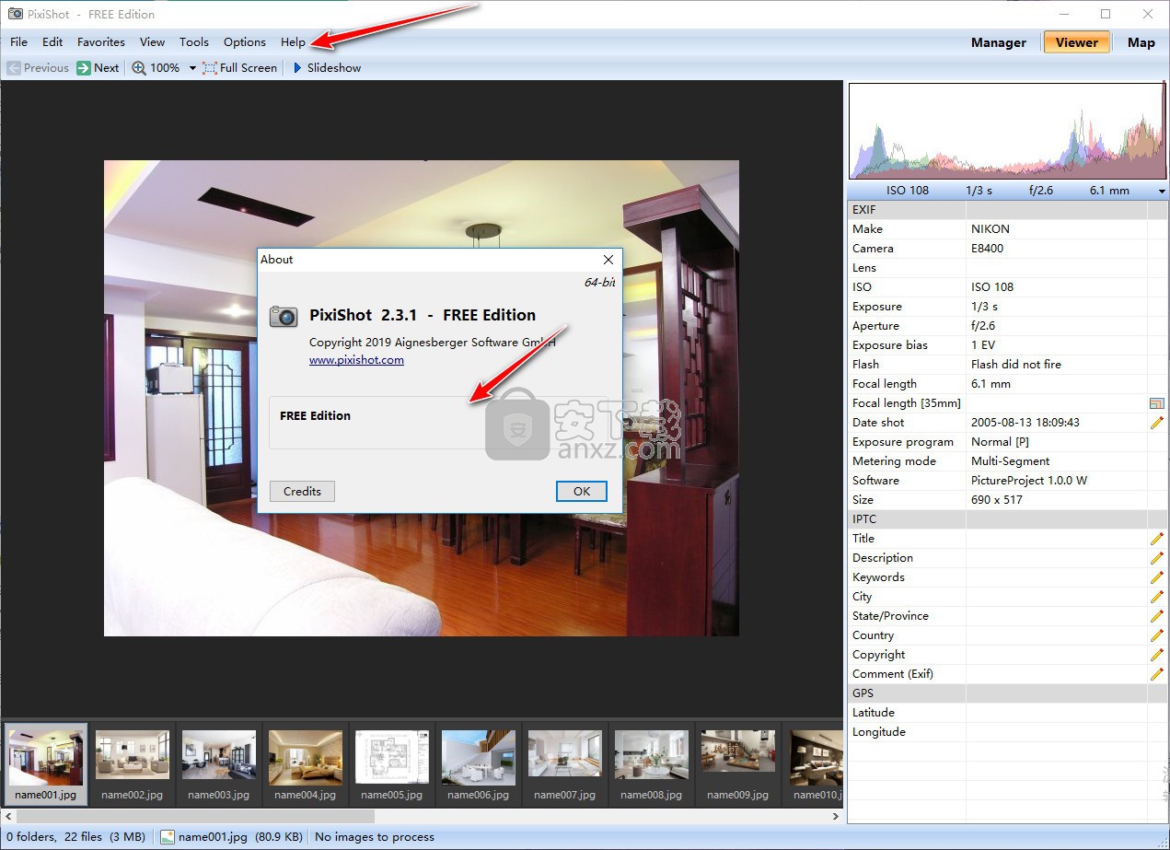Edit Date shot with pencil icon
This screenshot has height=850, width=1170.
pos(1157,423)
